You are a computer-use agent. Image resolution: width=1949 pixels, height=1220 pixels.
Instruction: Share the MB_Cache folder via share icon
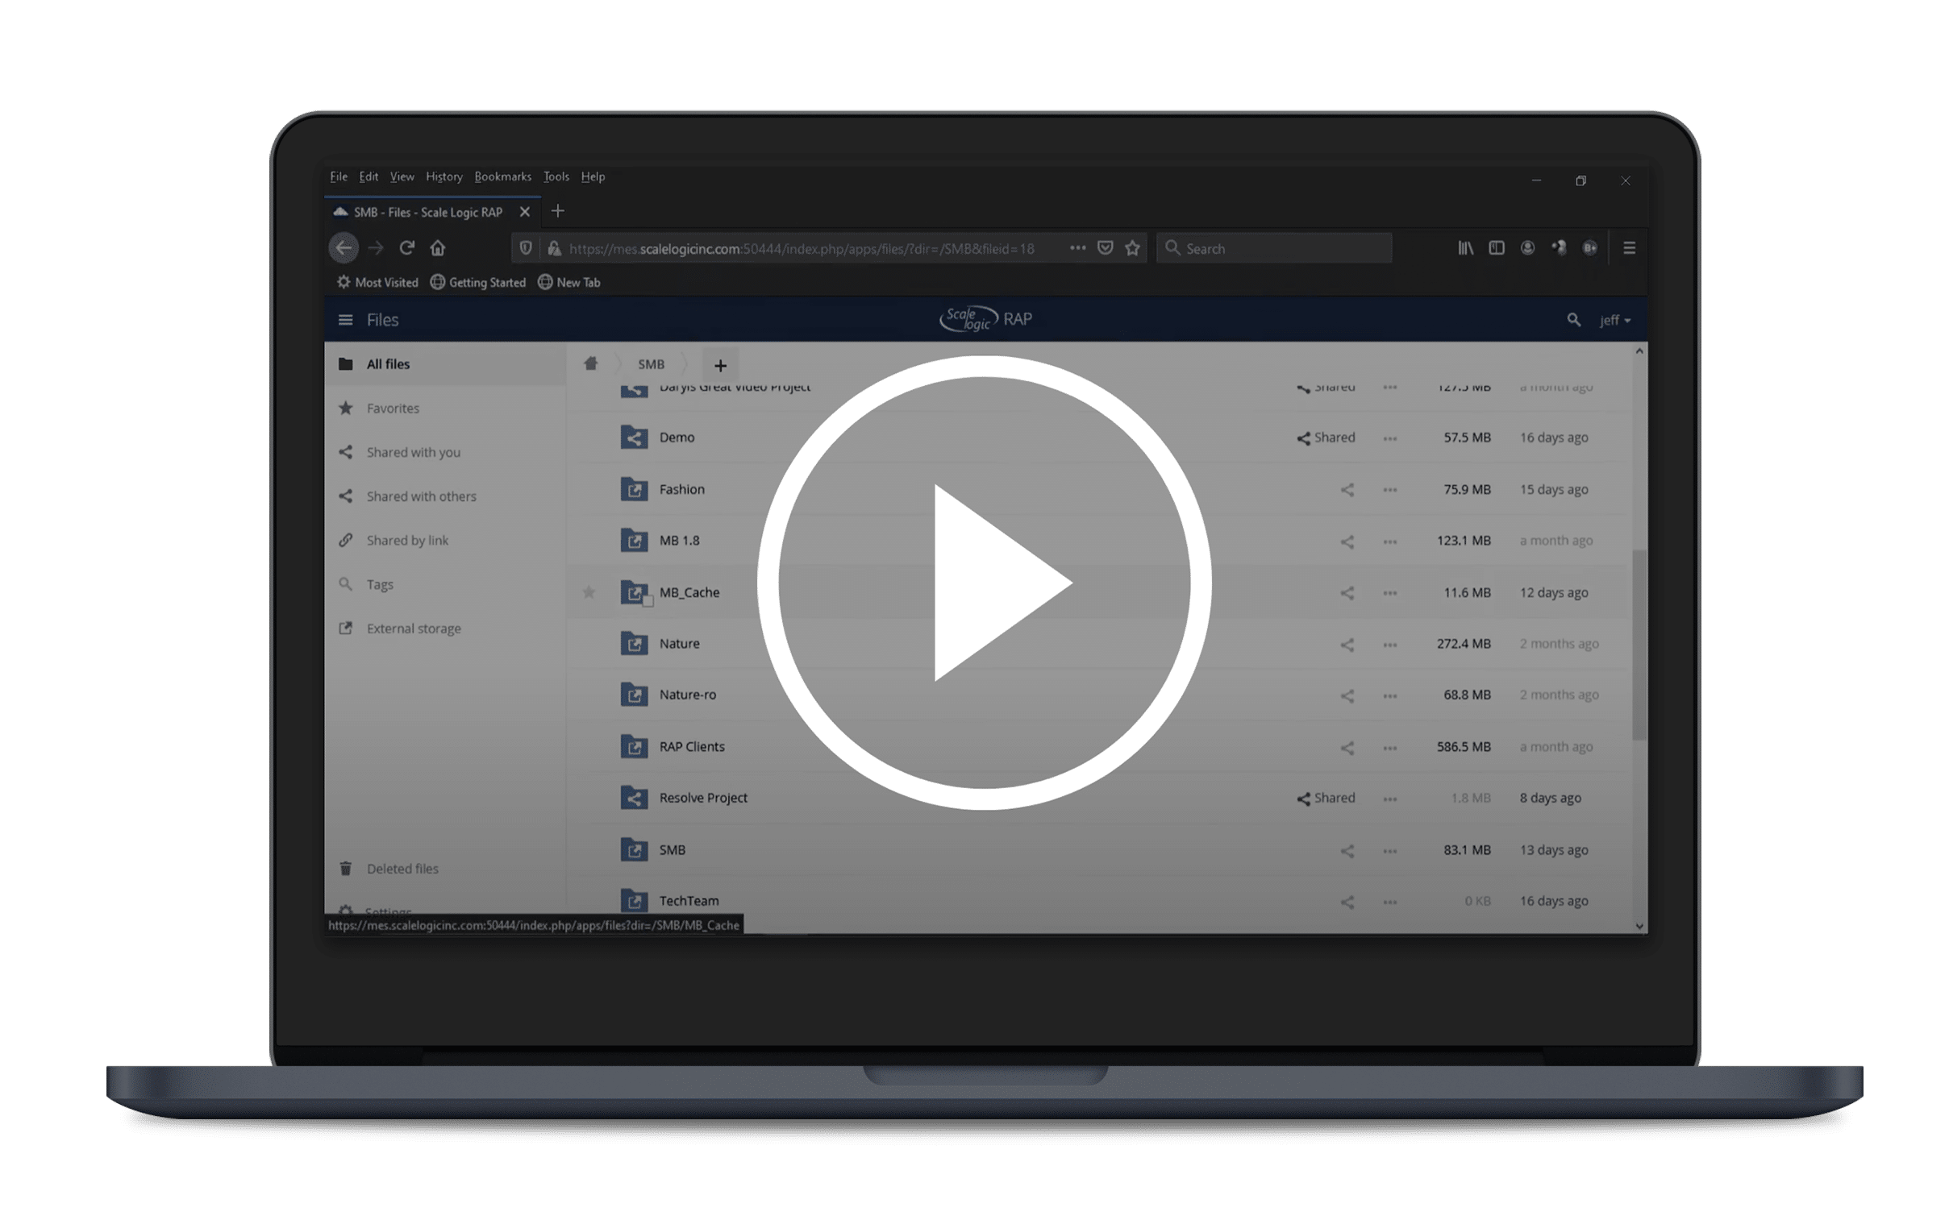click(1347, 593)
